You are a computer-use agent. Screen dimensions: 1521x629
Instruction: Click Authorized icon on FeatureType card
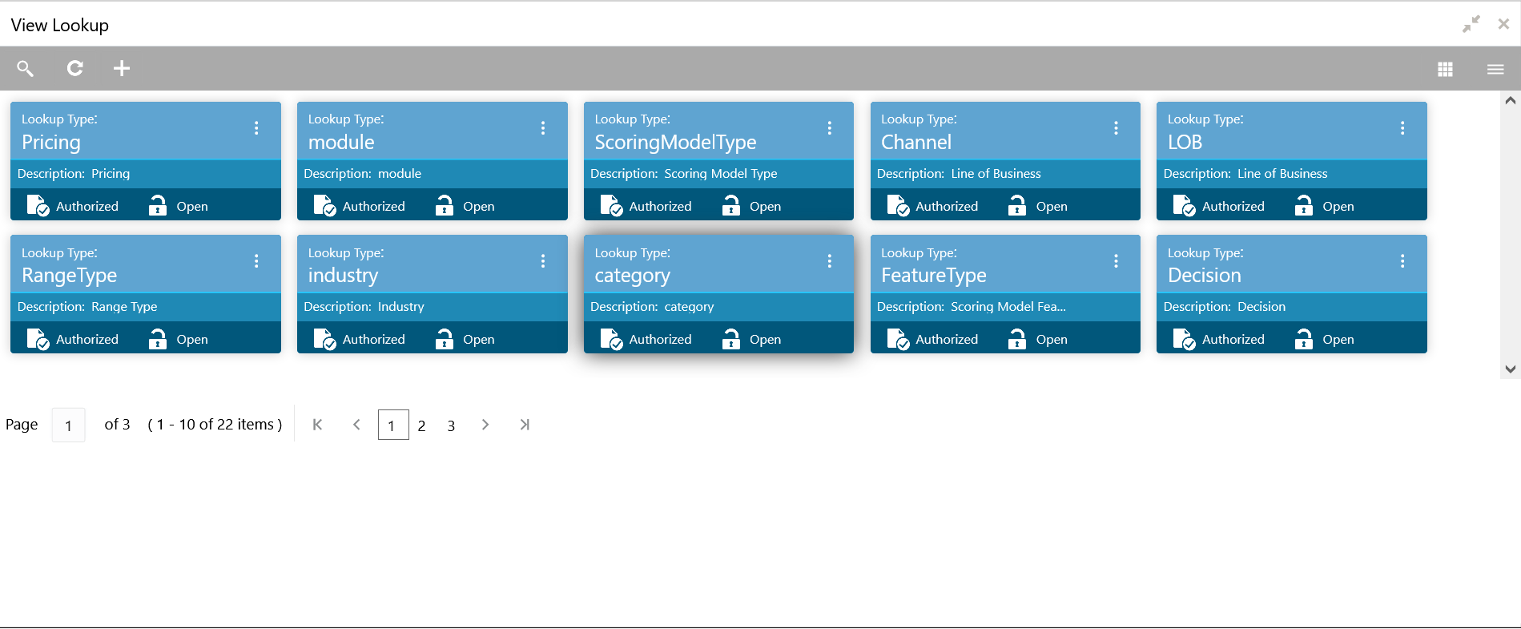[898, 340]
